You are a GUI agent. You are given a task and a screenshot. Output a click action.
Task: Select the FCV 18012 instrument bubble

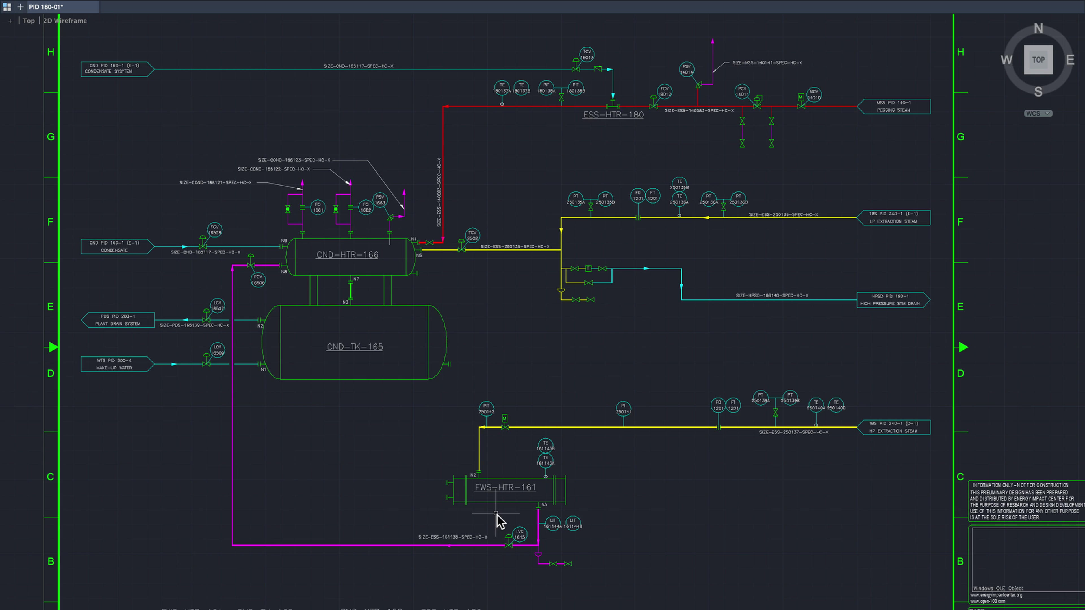[664, 91]
